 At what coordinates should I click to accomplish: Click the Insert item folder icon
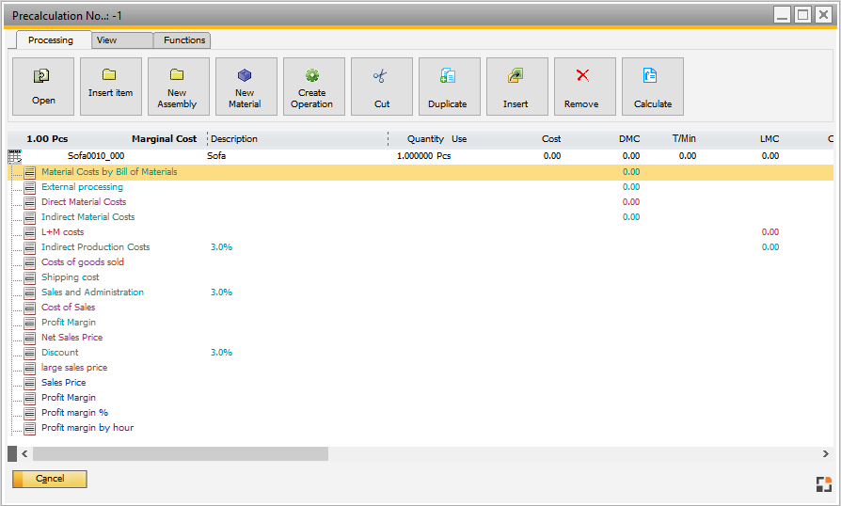pyautogui.click(x=110, y=76)
